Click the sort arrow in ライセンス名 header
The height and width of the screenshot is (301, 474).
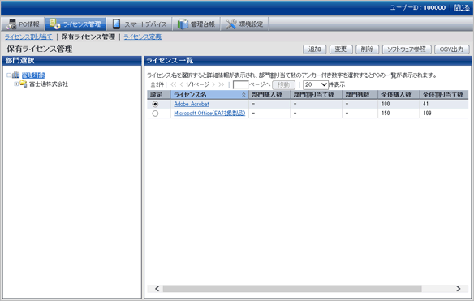click(x=243, y=95)
